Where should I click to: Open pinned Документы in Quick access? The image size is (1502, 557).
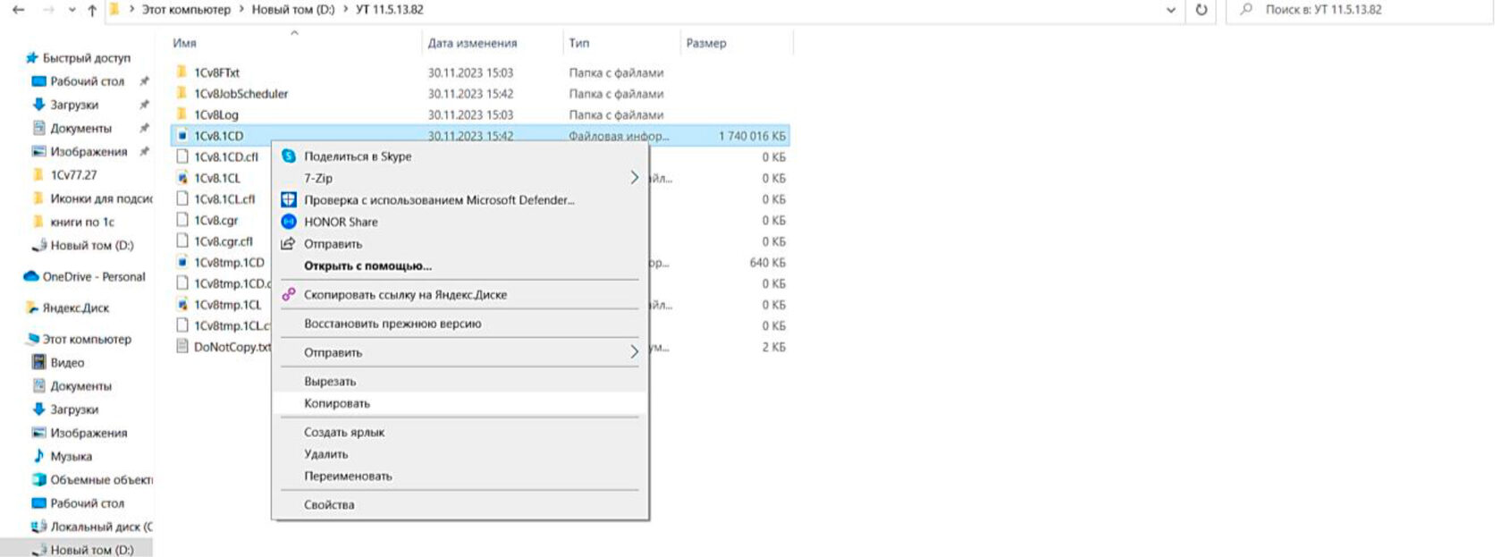tap(80, 128)
